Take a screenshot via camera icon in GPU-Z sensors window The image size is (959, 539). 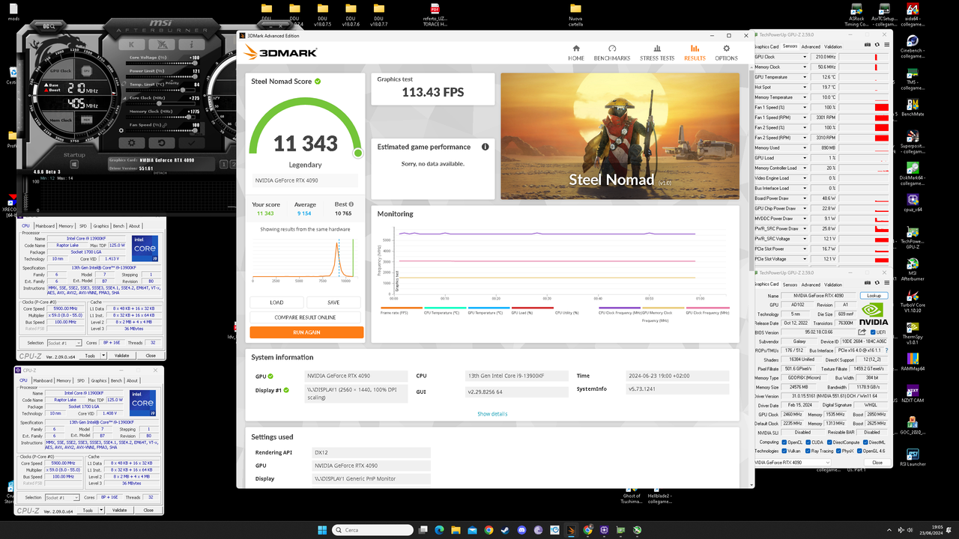click(868, 45)
